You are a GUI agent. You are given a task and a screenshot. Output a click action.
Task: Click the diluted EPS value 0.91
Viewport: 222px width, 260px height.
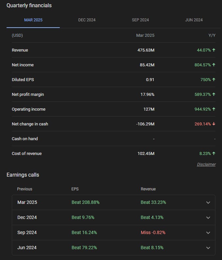pyautogui.click(x=150, y=79)
